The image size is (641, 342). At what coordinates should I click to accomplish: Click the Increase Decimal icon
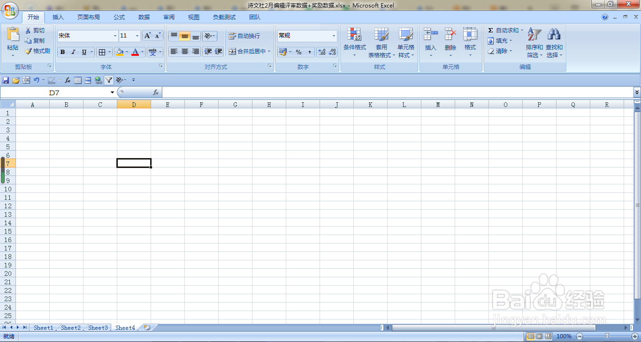click(321, 52)
